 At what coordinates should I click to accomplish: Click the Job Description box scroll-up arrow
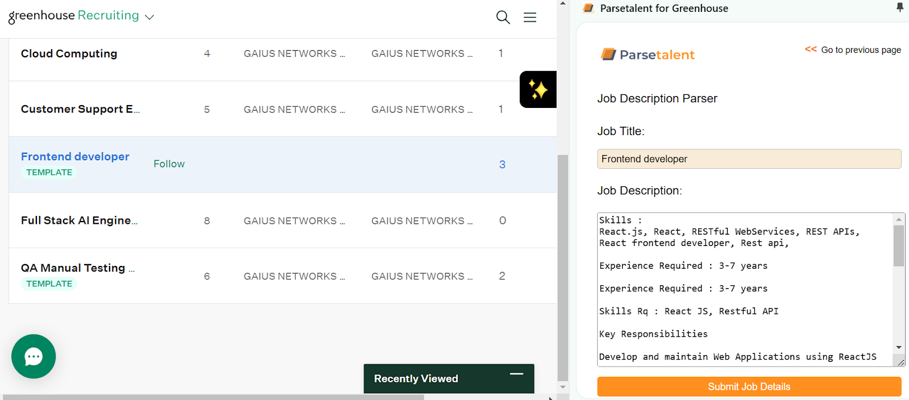[899, 219]
